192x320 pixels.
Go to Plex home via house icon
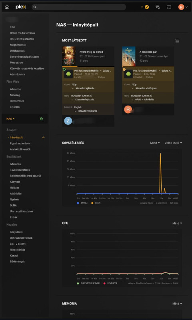7,7
